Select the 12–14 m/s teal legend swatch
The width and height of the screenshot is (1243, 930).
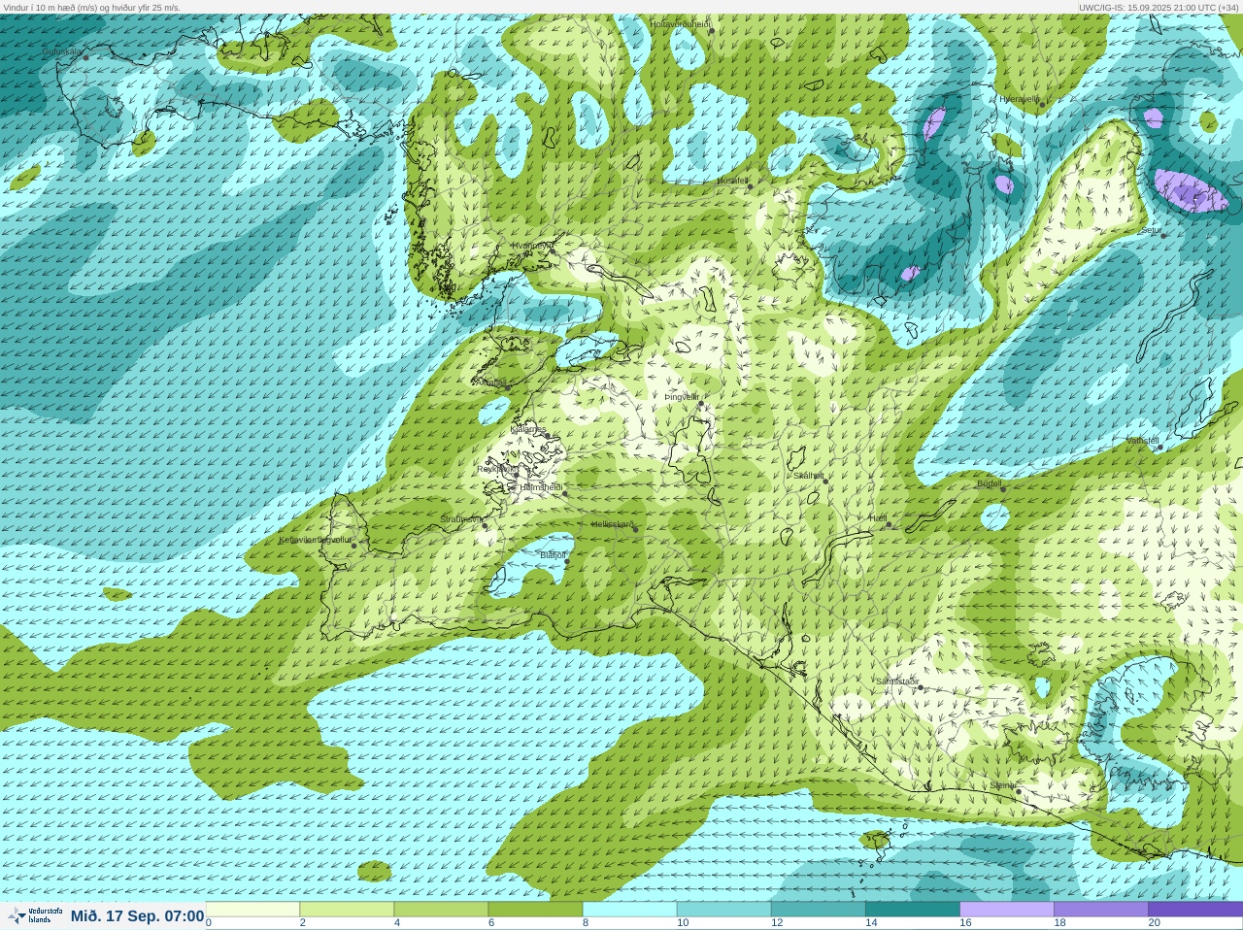(818, 910)
